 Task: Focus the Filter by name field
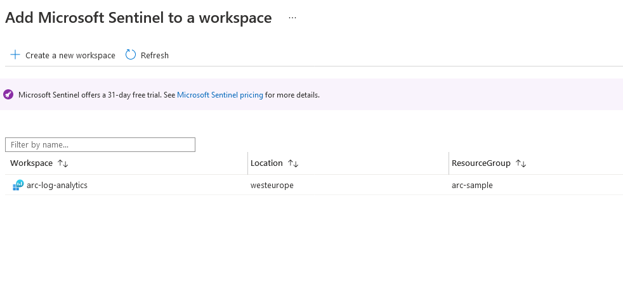100,145
